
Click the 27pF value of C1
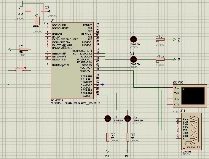[x=21, y=13]
